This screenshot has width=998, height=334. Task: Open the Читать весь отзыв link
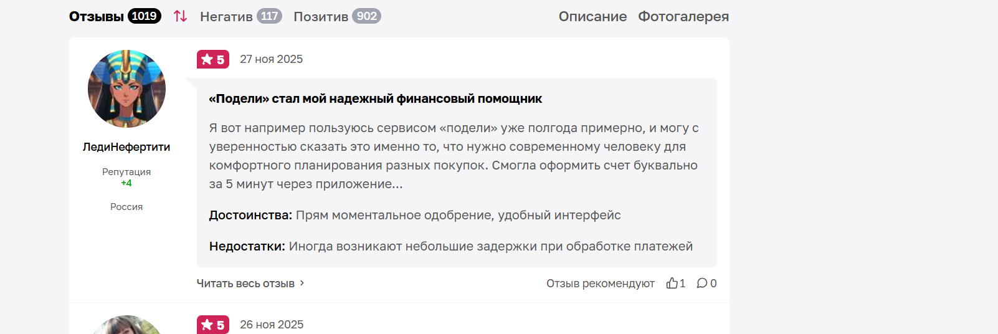pyautogui.click(x=245, y=284)
